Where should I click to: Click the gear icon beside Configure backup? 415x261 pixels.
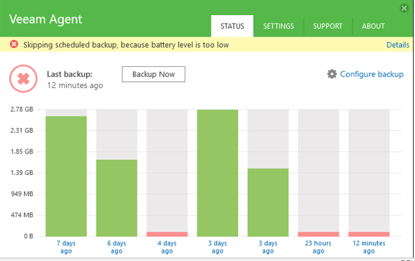[332, 74]
